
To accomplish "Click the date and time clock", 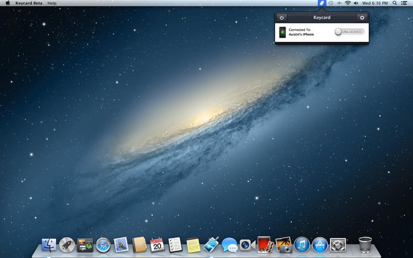I will tap(376, 3).
